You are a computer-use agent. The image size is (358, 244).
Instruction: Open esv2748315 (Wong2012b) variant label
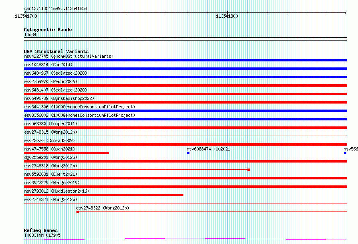pos(51,132)
